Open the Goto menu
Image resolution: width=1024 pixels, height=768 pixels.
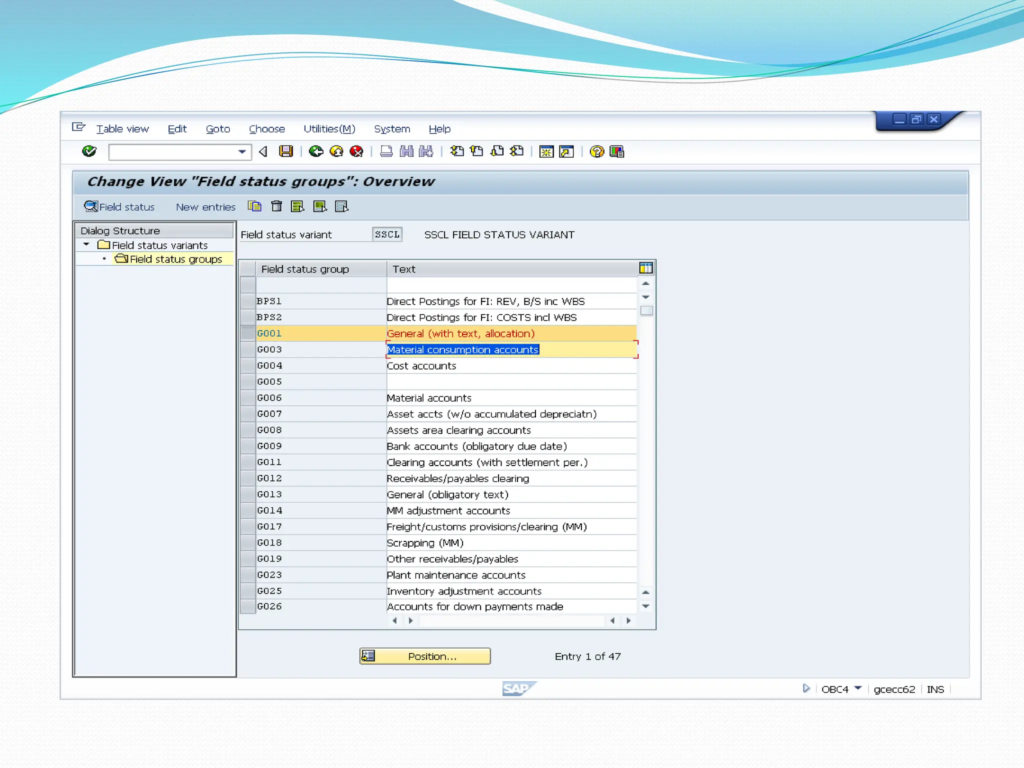pyautogui.click(x=218, y=129)
